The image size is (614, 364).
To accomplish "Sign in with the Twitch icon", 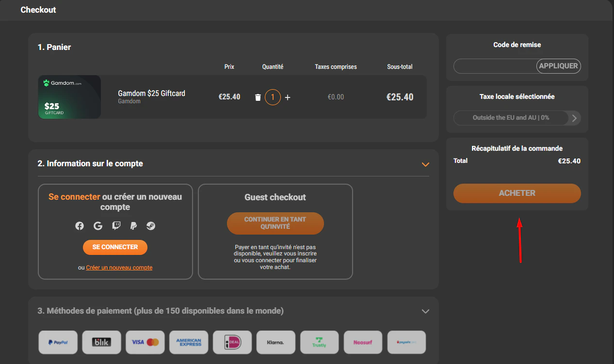I will (116, 226).
